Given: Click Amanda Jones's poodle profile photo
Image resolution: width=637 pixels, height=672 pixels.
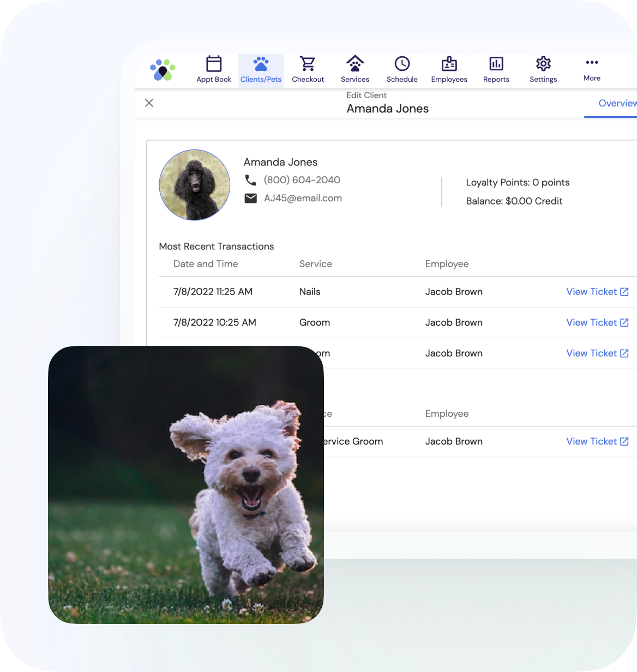Looking at the screenshot, I should [x=194, y=185].
